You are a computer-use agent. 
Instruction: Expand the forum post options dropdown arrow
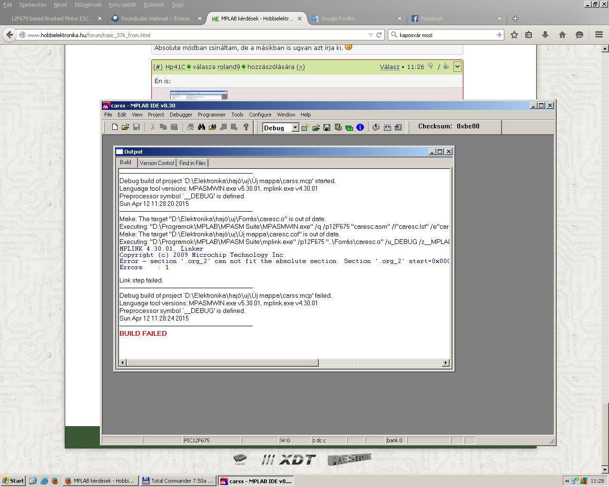(x=457, y=67)
